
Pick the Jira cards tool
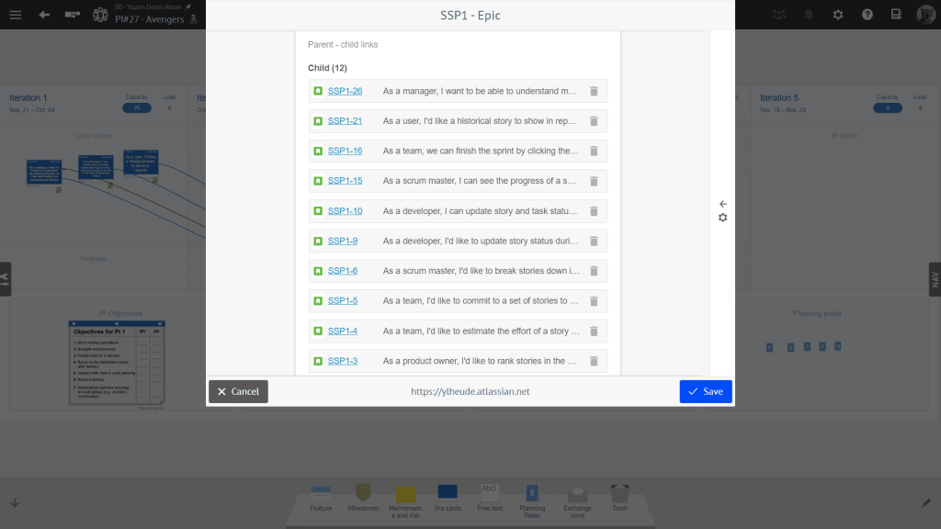click(448, 496)
